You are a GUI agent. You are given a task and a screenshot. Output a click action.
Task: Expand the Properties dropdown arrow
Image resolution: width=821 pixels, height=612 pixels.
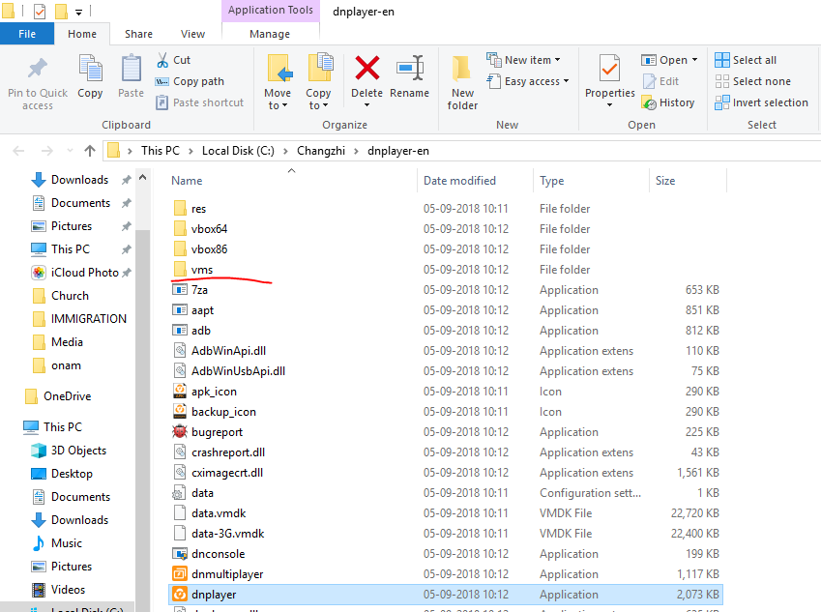609,105
